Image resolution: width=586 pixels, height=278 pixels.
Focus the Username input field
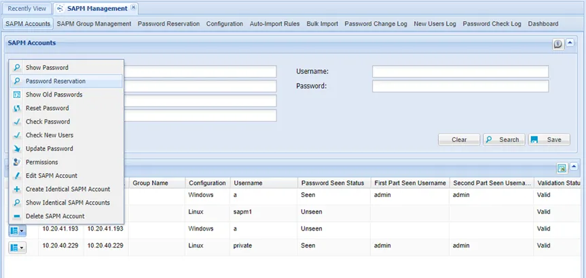460,71
